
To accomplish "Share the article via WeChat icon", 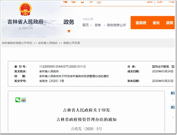I will 18,100.
